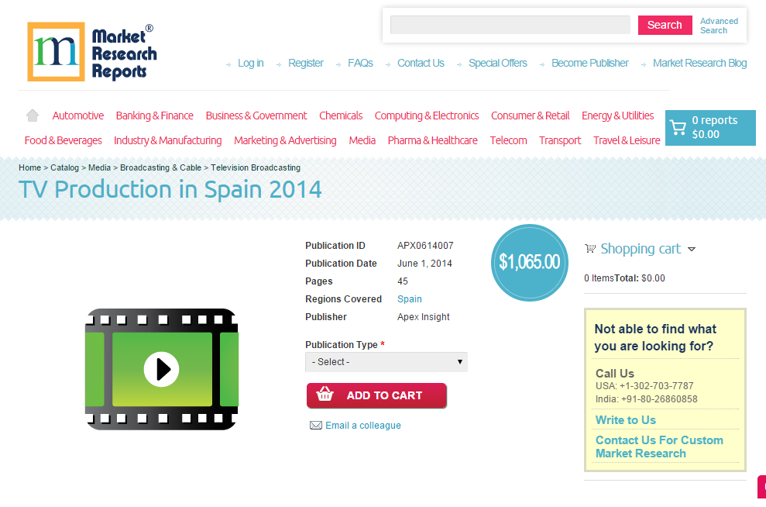Click the ADD TO CART button
Image resolution: width=766 pixels, height=507 pixels.
[x=376, y=395]
